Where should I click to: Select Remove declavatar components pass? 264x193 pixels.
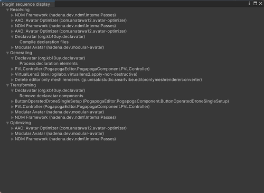point(51,96)
